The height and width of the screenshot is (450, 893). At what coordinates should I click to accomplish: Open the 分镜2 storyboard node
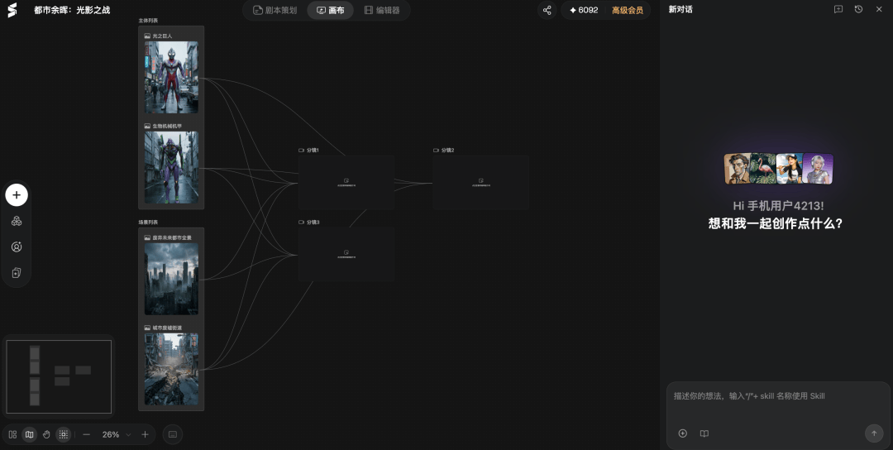point(481,182)
